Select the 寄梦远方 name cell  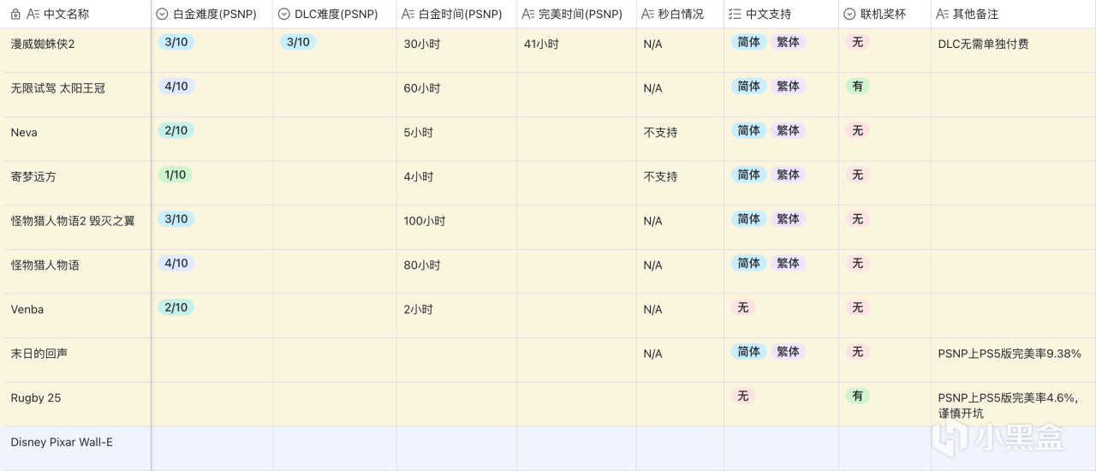(75, 183)
